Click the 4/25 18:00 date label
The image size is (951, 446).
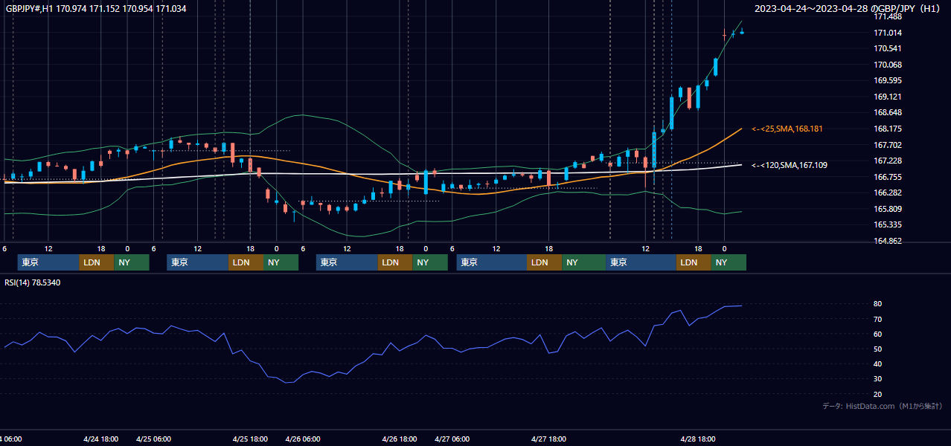point(250,439)
